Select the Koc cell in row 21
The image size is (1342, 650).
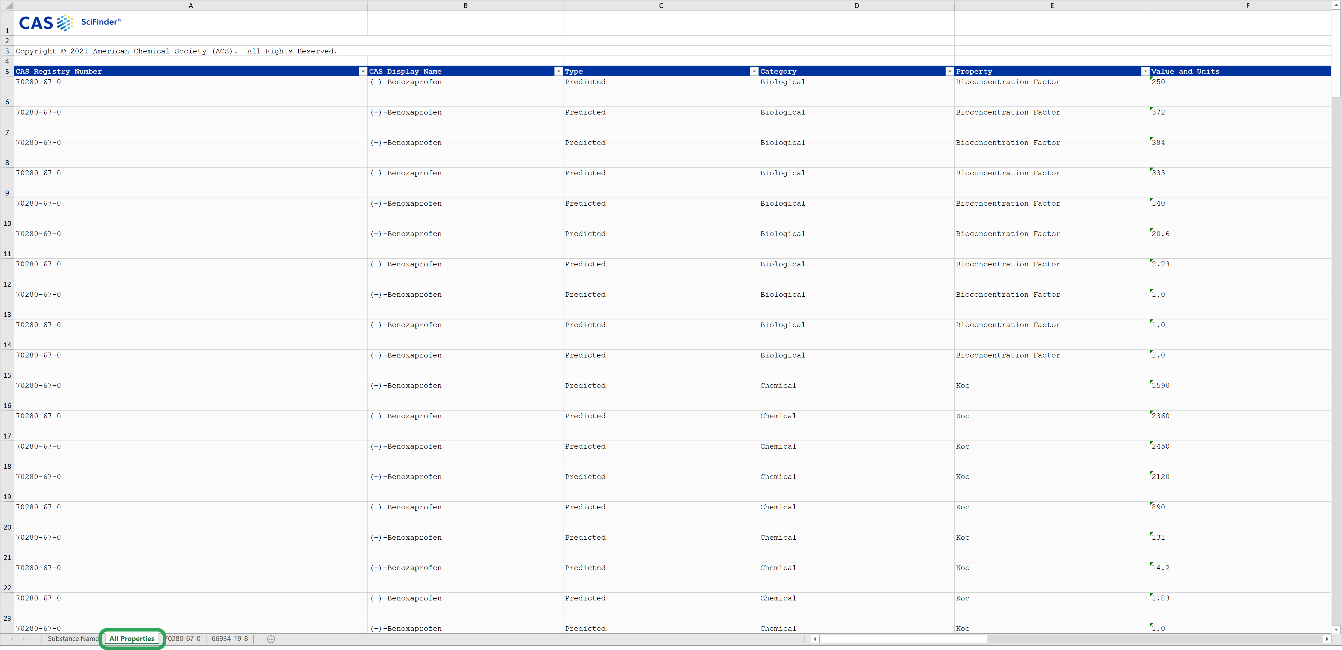(1052, 547)
